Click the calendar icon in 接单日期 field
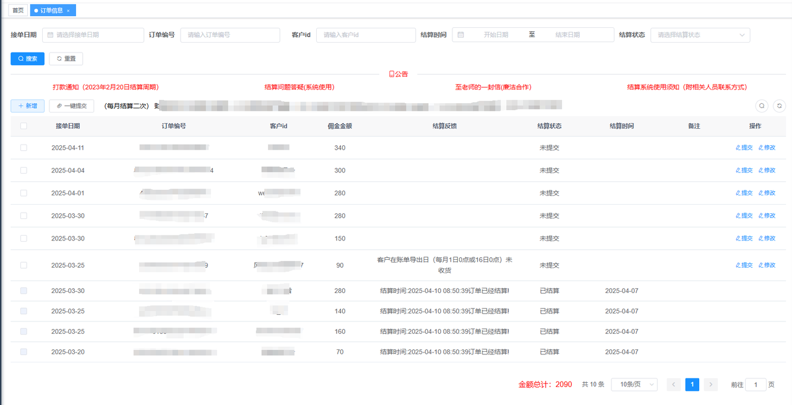 click(x=50, y=35)
